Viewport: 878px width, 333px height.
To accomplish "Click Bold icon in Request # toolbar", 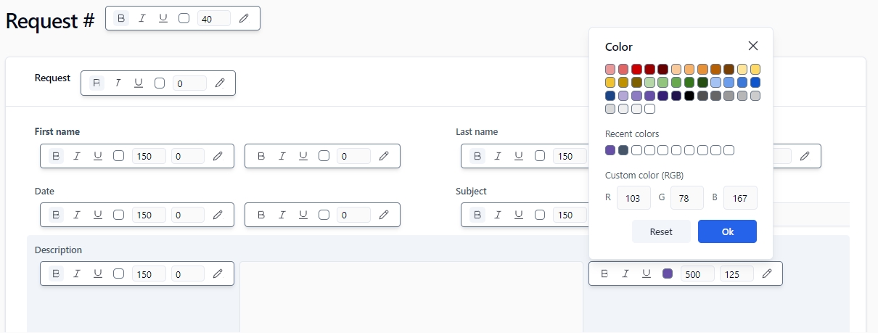I will click(121, 18).
